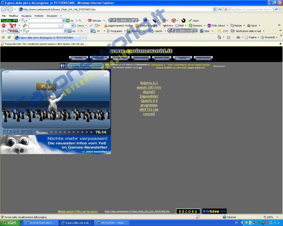Click the Print icon in the command bar
Screen dimensions: 283x226
238,37
